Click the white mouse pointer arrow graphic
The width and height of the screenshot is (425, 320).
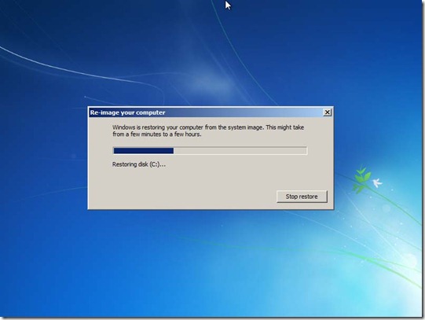click(x=228, y=6)
